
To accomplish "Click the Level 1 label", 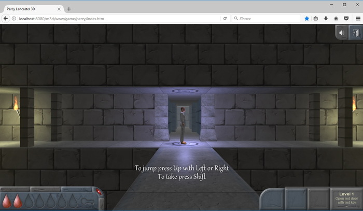I will click(346, 194).
